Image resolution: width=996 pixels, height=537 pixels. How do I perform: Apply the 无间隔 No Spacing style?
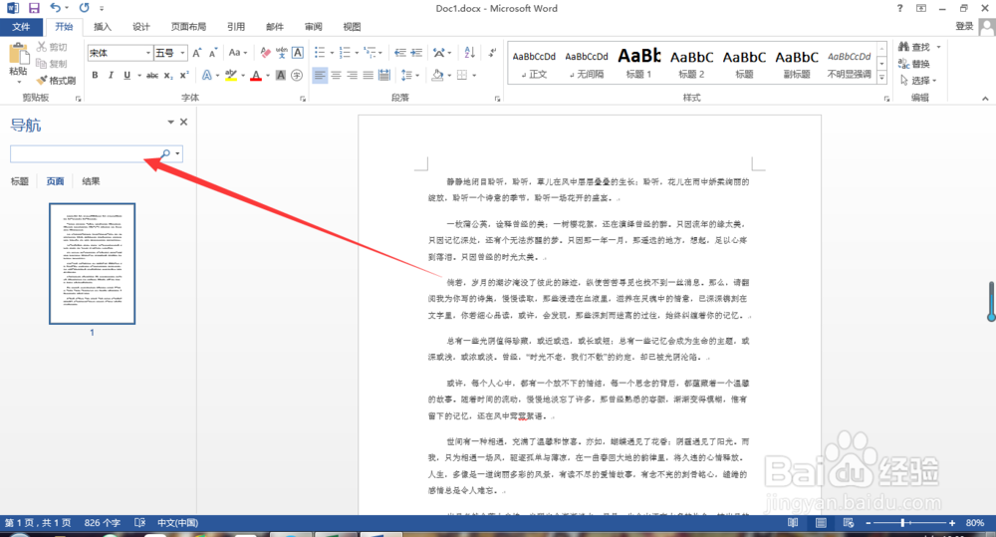(587, 64)
